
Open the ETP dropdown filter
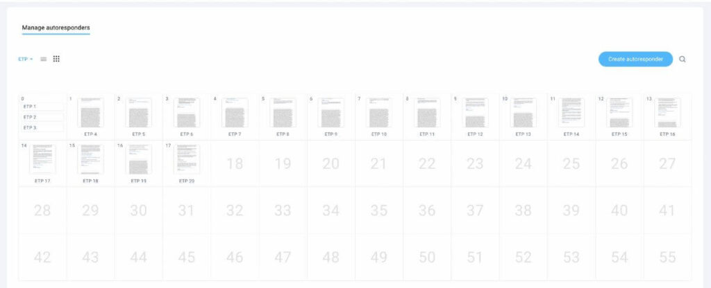25,60
